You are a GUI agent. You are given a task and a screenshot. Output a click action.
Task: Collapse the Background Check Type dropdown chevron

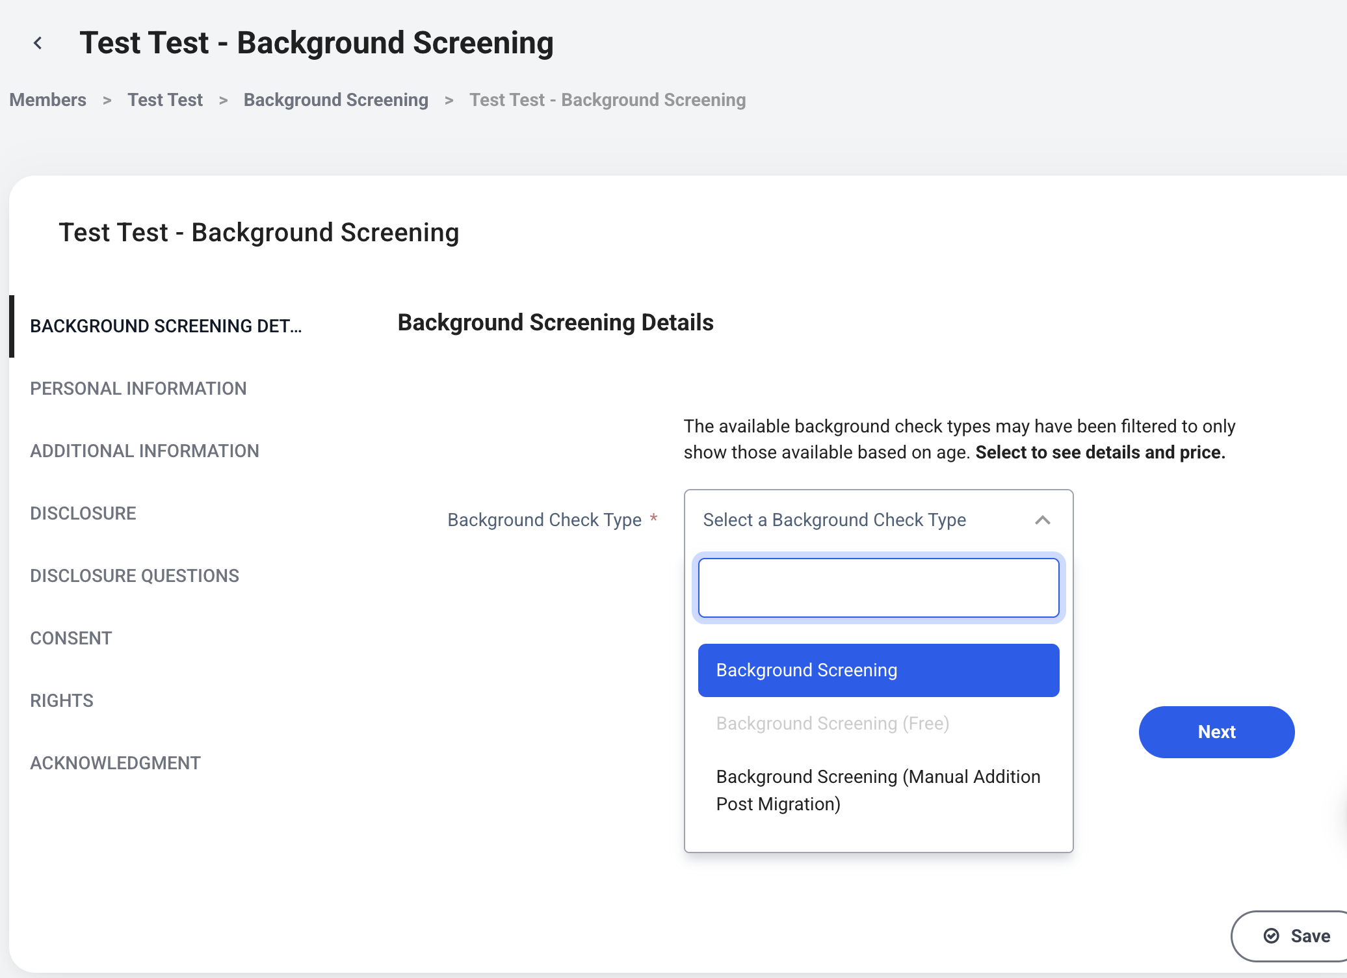tap(1042, 520)
